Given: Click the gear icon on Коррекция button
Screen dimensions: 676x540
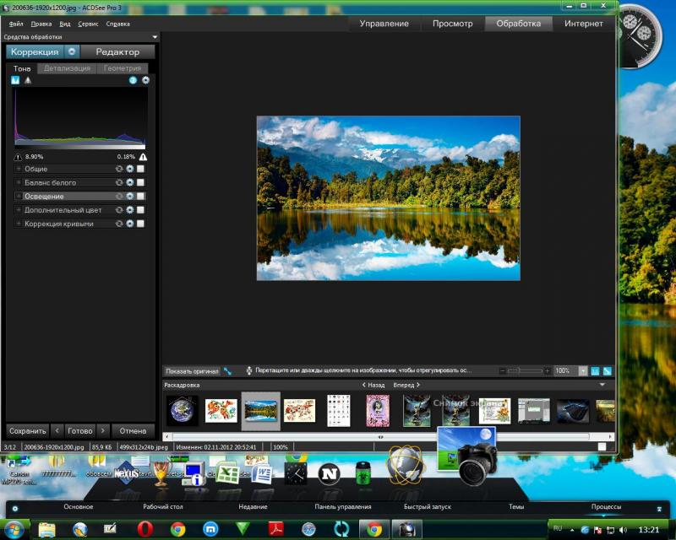Looking at the screenshot, I should (72, 51).
